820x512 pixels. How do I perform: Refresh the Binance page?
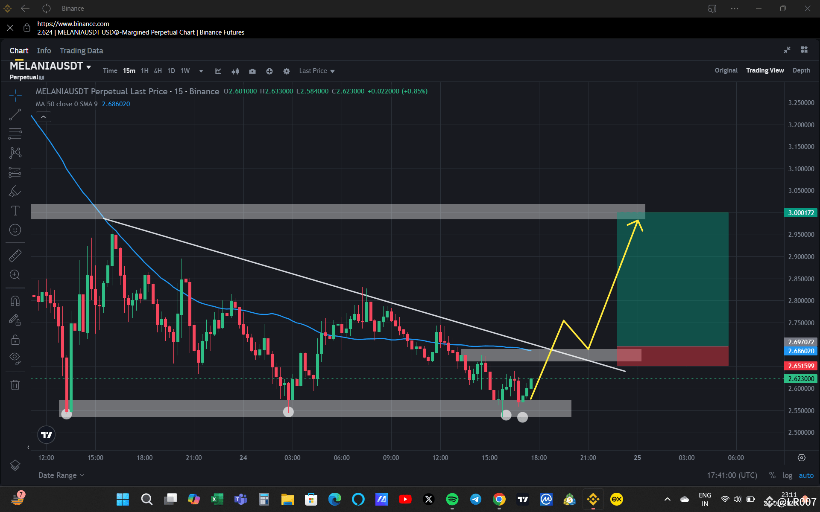point(47,9)
